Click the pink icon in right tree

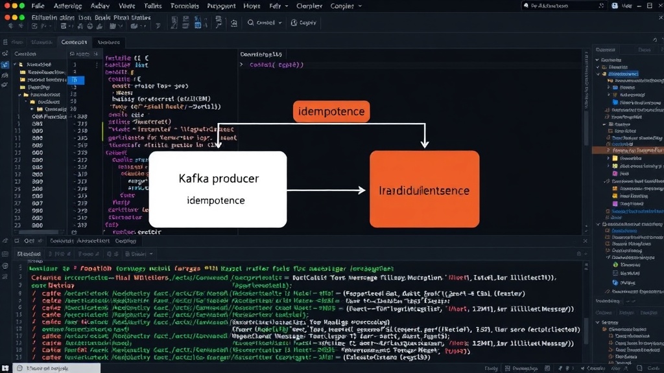tap(615, 174)
